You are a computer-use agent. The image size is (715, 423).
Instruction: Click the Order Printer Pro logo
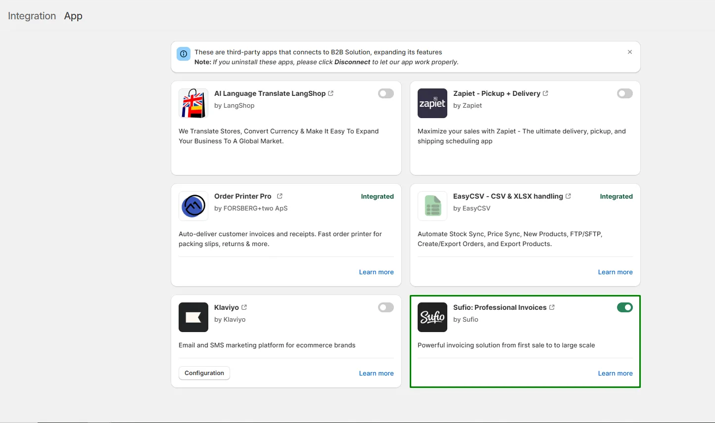(x=193, y=206)
